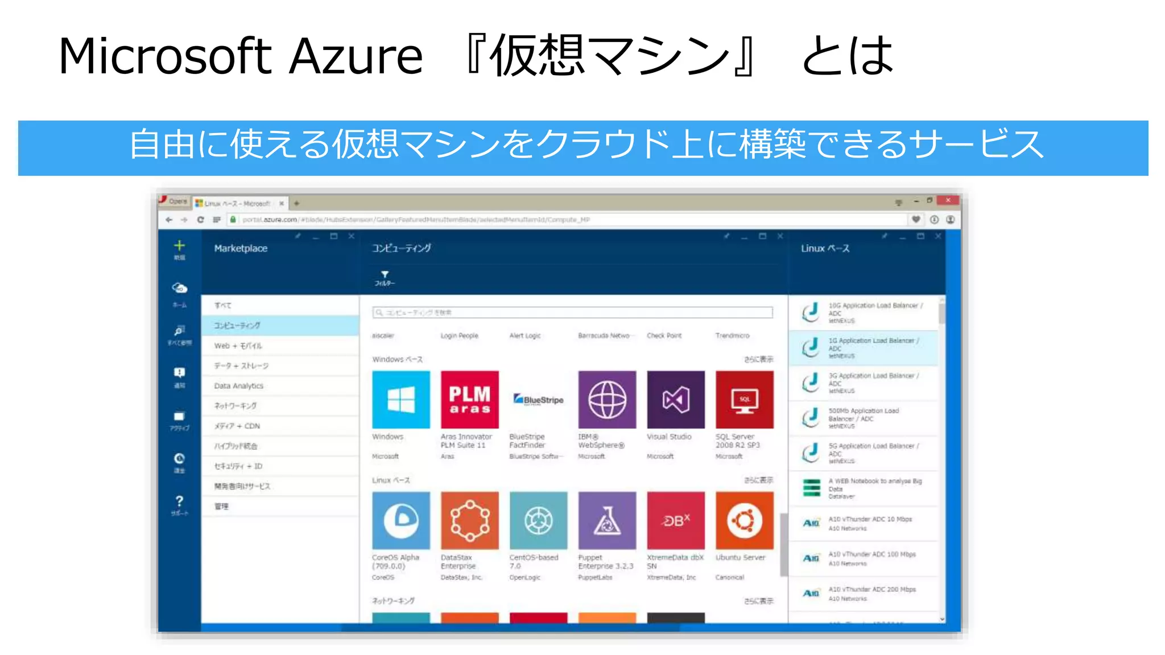The image size is (1165, 655).
Task: Select 10G Application Load Balancer / ADC item
Action: click(864, 313)
